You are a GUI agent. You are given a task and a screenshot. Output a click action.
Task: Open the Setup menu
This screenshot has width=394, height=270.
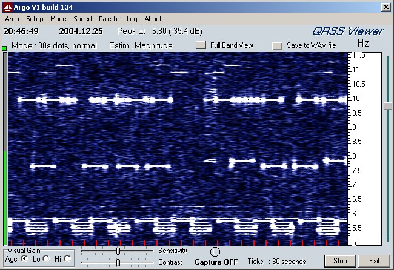(x=35, y=19)
